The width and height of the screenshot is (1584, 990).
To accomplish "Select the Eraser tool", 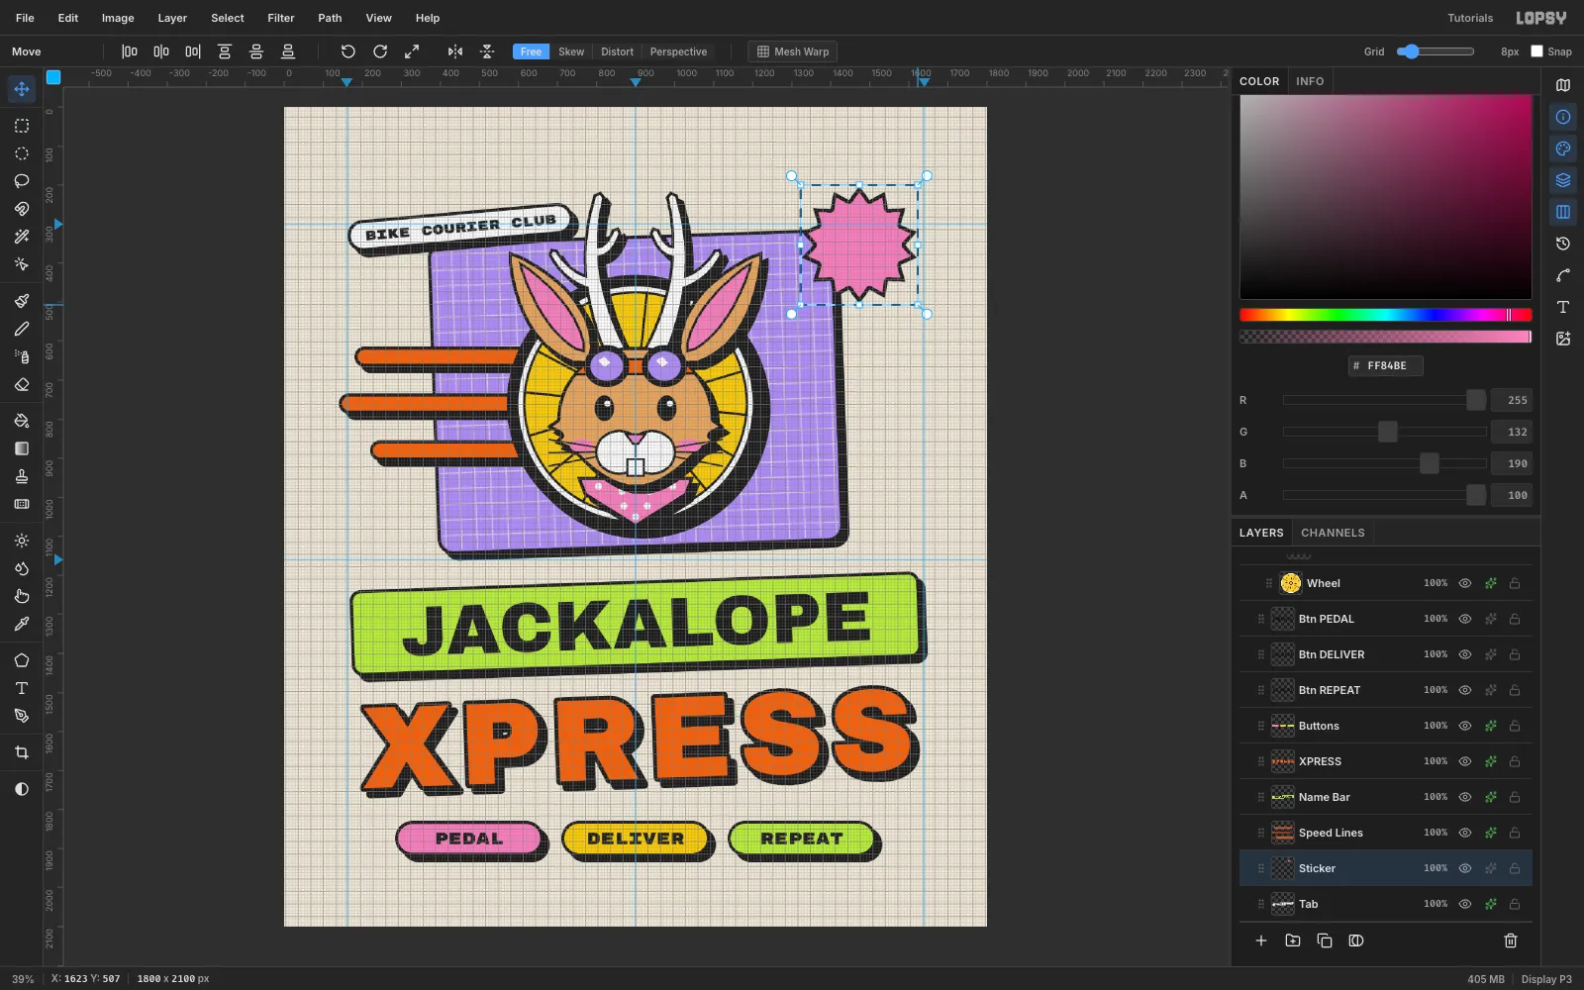I will [22, 384].
